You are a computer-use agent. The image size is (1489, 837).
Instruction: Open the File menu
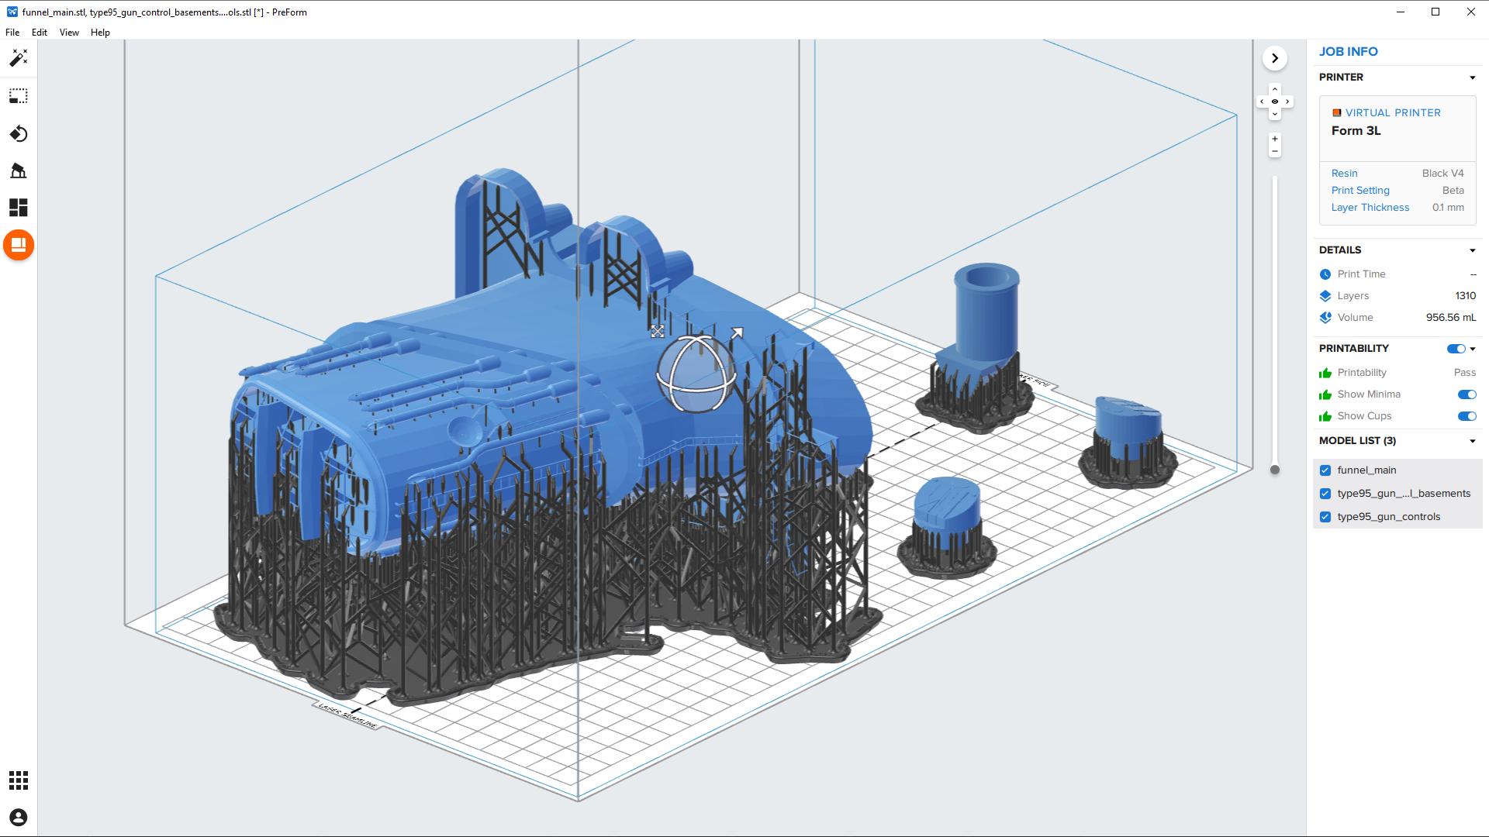(x=12, y=33)
